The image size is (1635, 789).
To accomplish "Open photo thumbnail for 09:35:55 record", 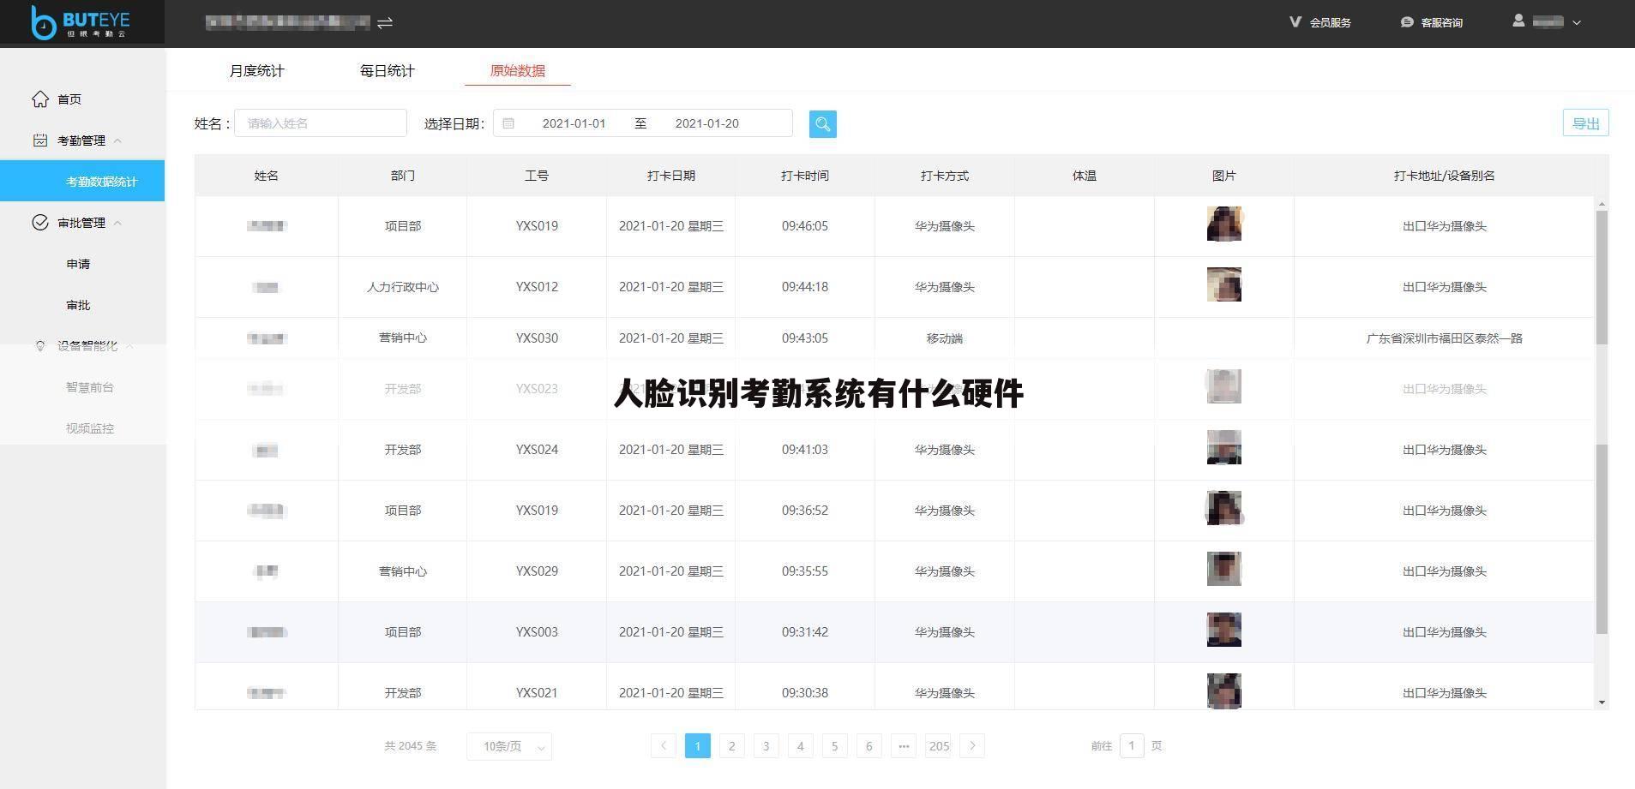I will tap(1223, 569).
